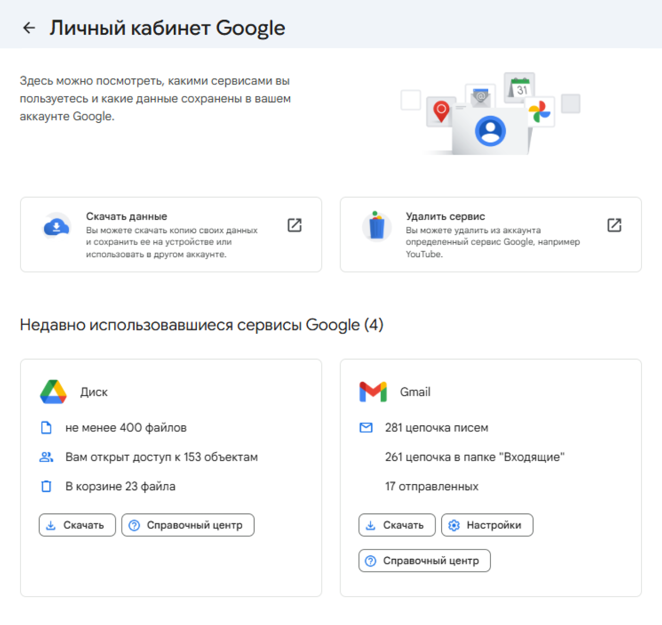
Task: Click the Gmail envelope logo
Action: pyautogui.click(x=373, y=391)
